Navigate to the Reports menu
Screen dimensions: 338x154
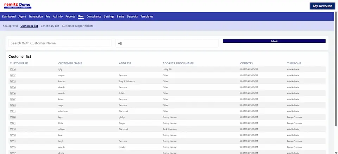click(70, 17)
